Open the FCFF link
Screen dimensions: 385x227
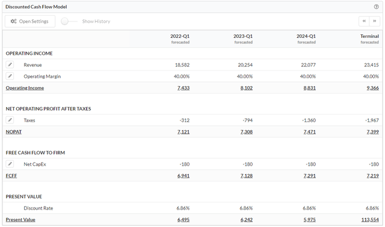11,176
